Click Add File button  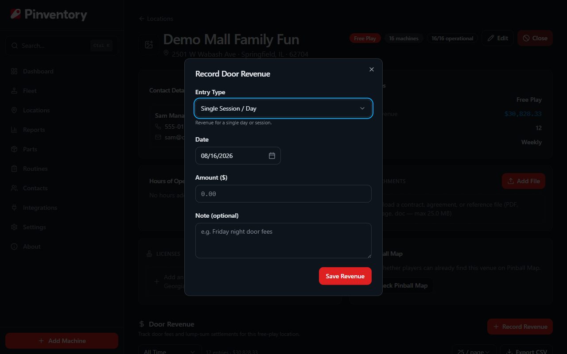coord(524,181)
